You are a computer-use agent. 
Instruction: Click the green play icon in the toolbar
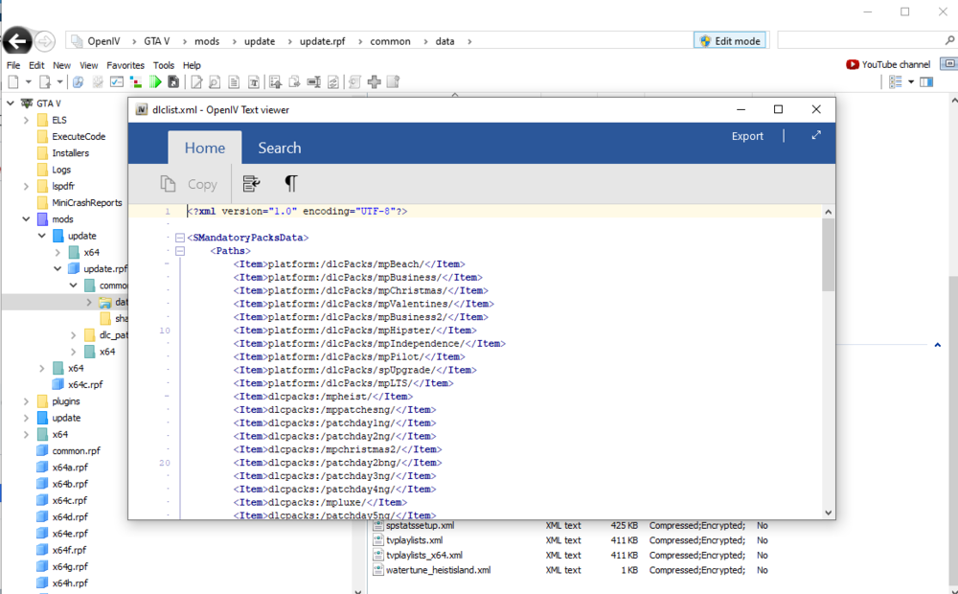(155, 81)
